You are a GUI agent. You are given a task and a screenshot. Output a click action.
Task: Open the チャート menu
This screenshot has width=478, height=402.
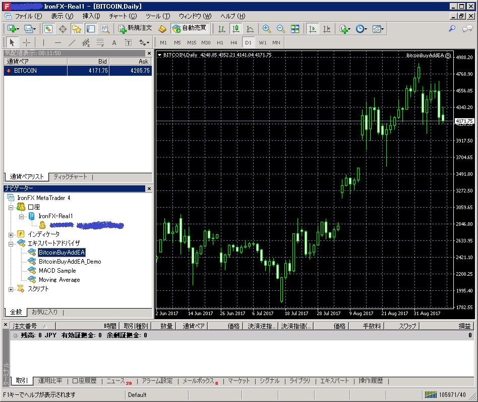click(x=123, y=16)
